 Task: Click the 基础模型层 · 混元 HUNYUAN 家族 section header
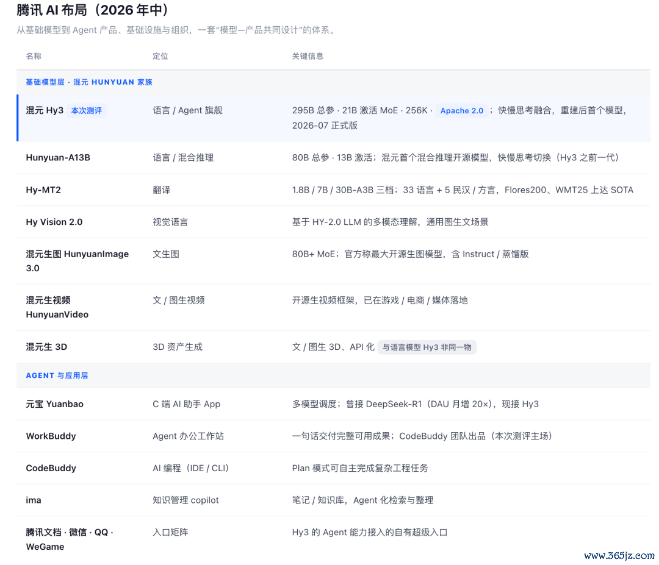[x=89, y=82]
